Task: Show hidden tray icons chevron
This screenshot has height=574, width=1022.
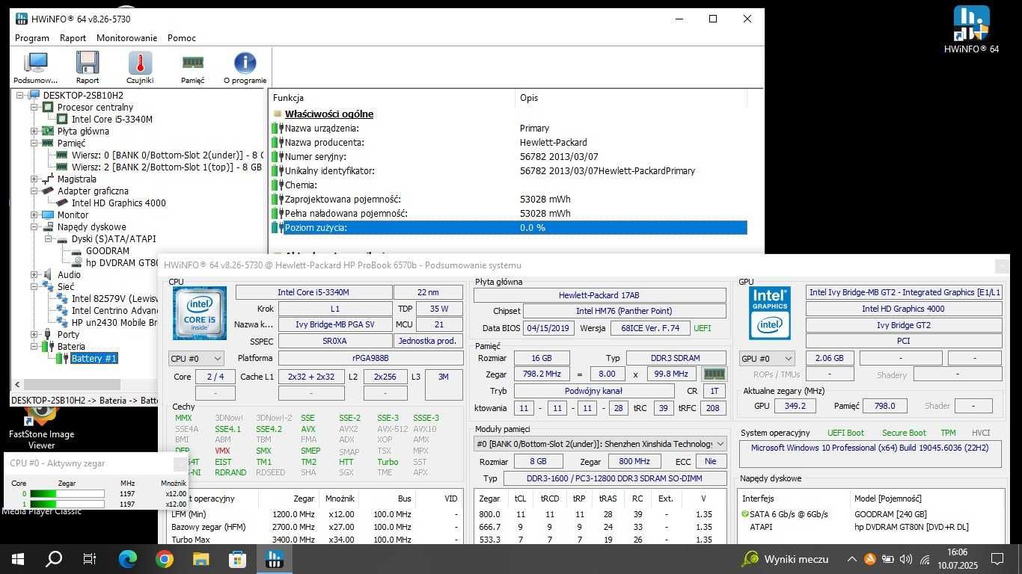Action: click(852, 559)
